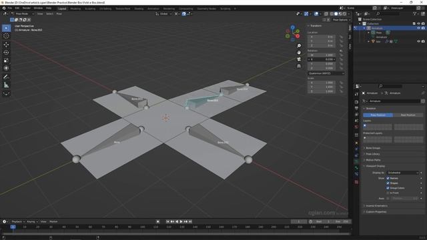The image size is (427, 240).
Task: Toggle the Names display checkbox
Action: (x=388, y=178)
